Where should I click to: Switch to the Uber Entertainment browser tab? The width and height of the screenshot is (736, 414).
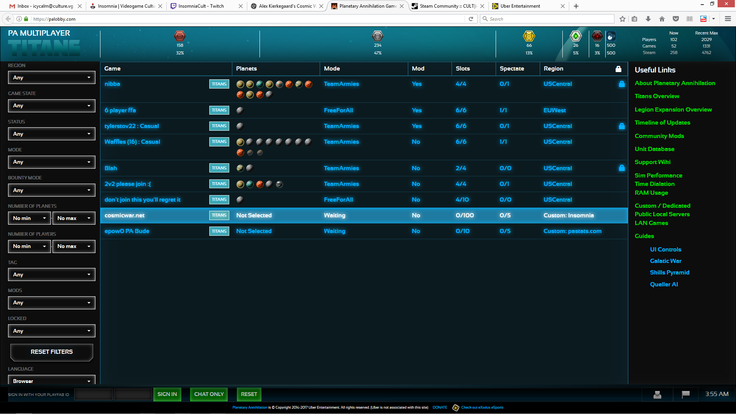[x=520, y=6]
